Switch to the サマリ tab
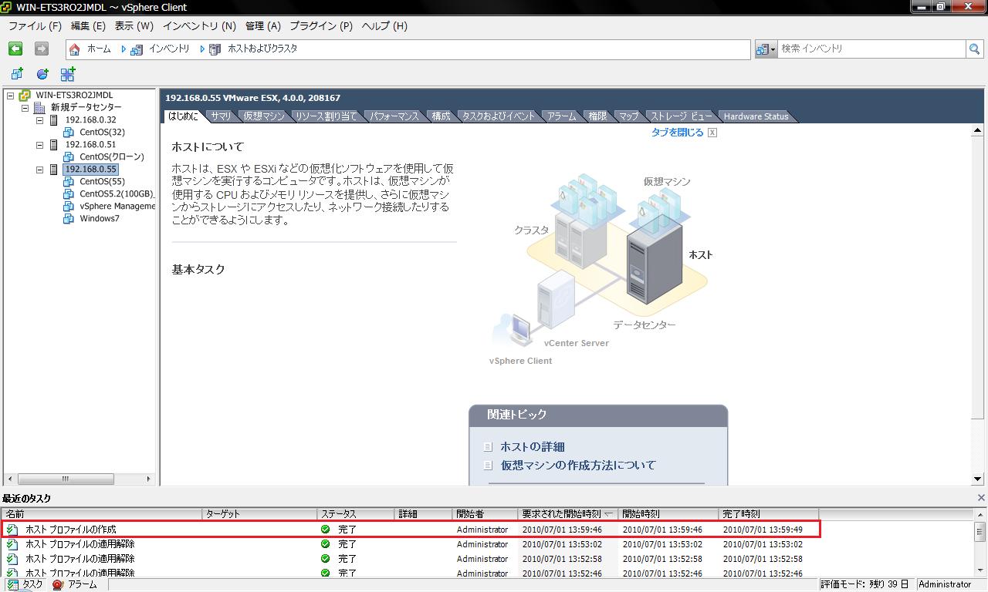The image size is (988, 592). (221, 116)
